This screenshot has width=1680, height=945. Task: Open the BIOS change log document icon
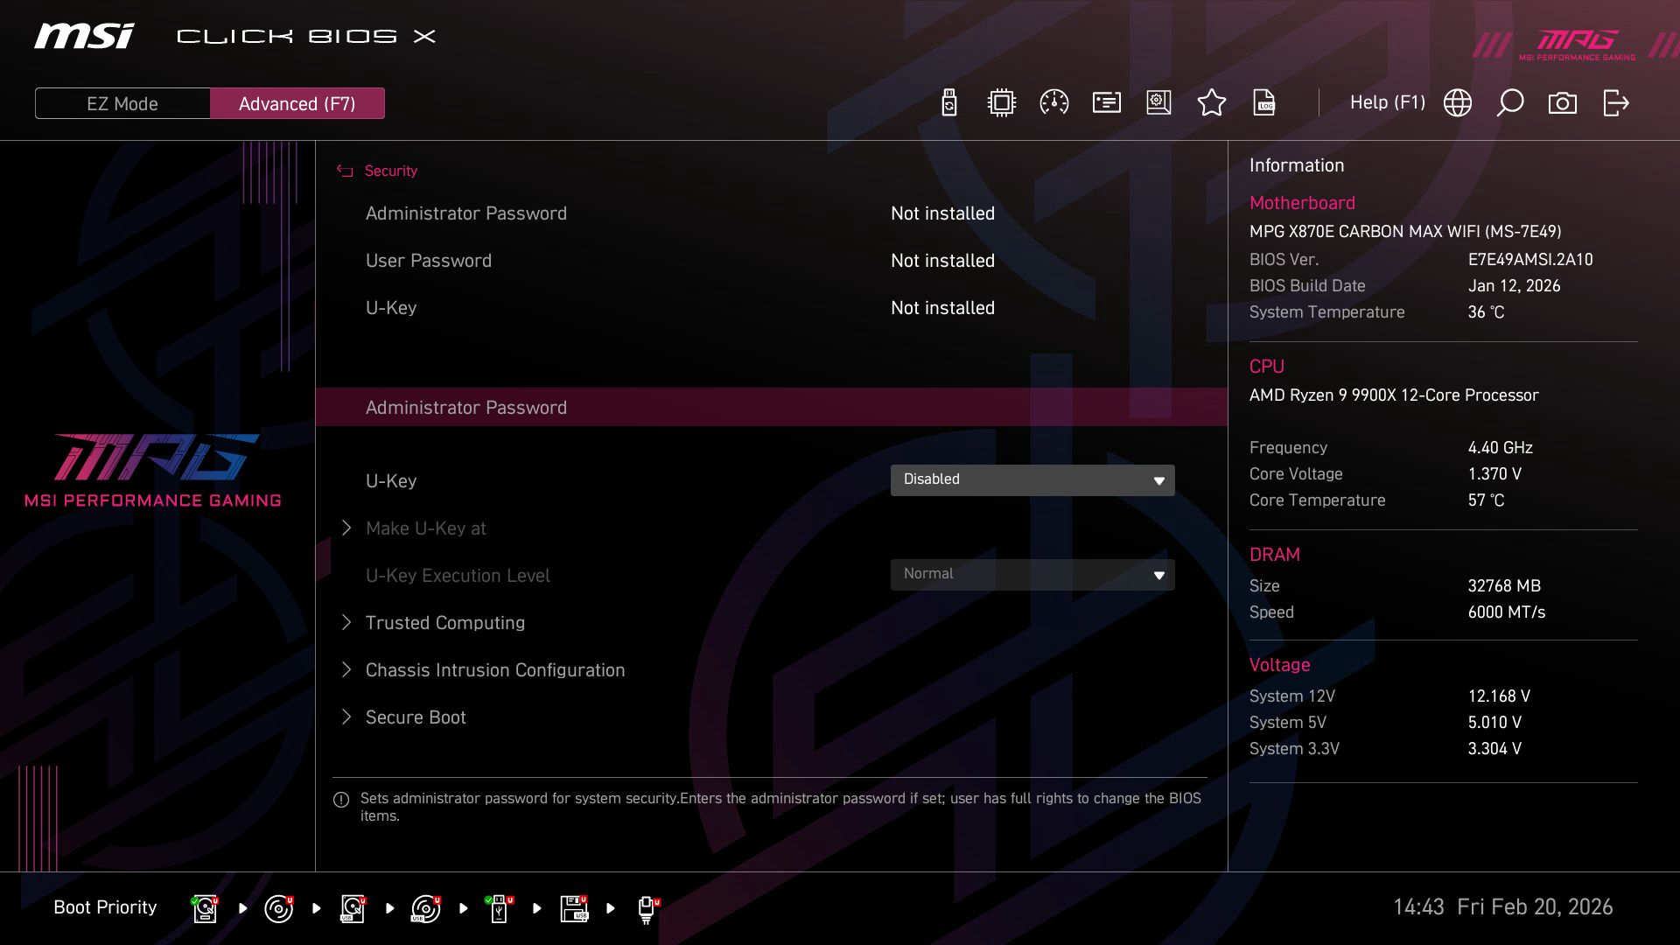[x=1264, y=102]
